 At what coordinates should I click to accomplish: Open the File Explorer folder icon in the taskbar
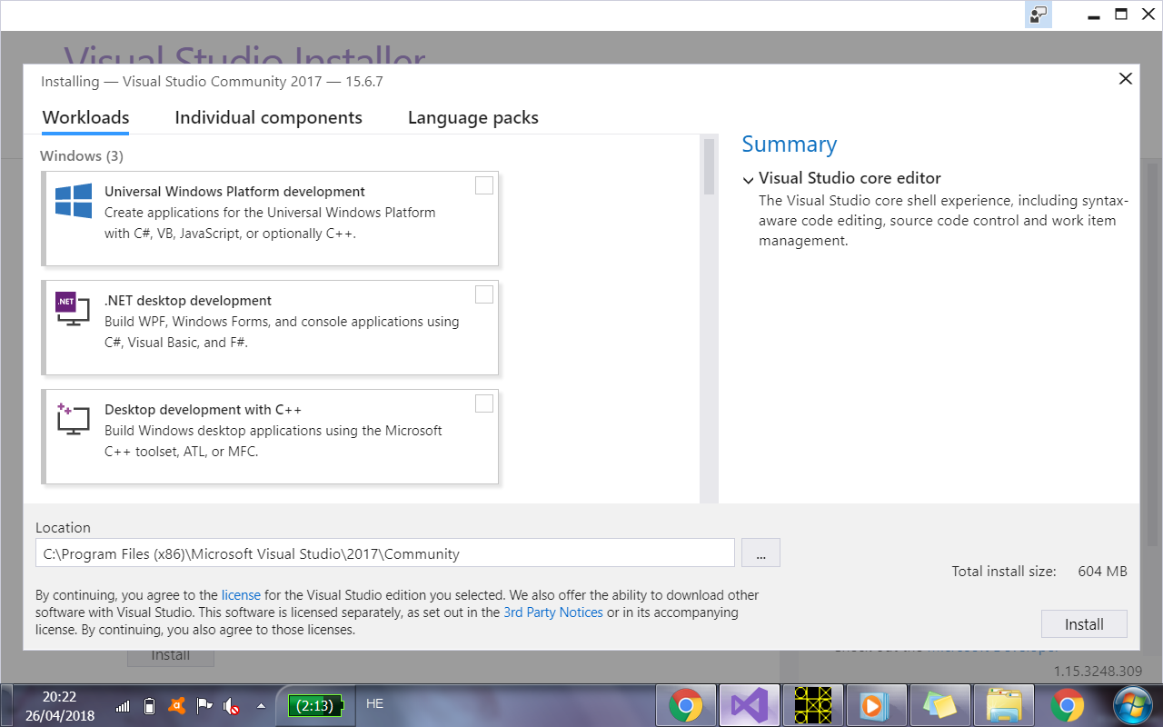[x=1004, y=705]
